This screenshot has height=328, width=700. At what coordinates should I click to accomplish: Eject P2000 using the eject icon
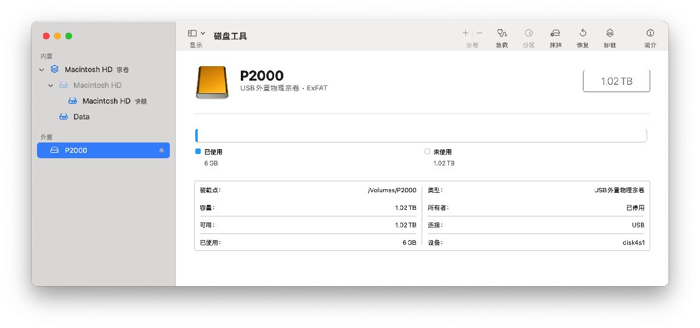[161, 150]
